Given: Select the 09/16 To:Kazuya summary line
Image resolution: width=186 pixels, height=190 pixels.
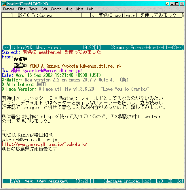Looking at the screenshot, I should point(93,15).
